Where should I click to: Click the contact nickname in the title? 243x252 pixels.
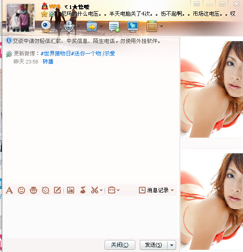tap(77, 7)
